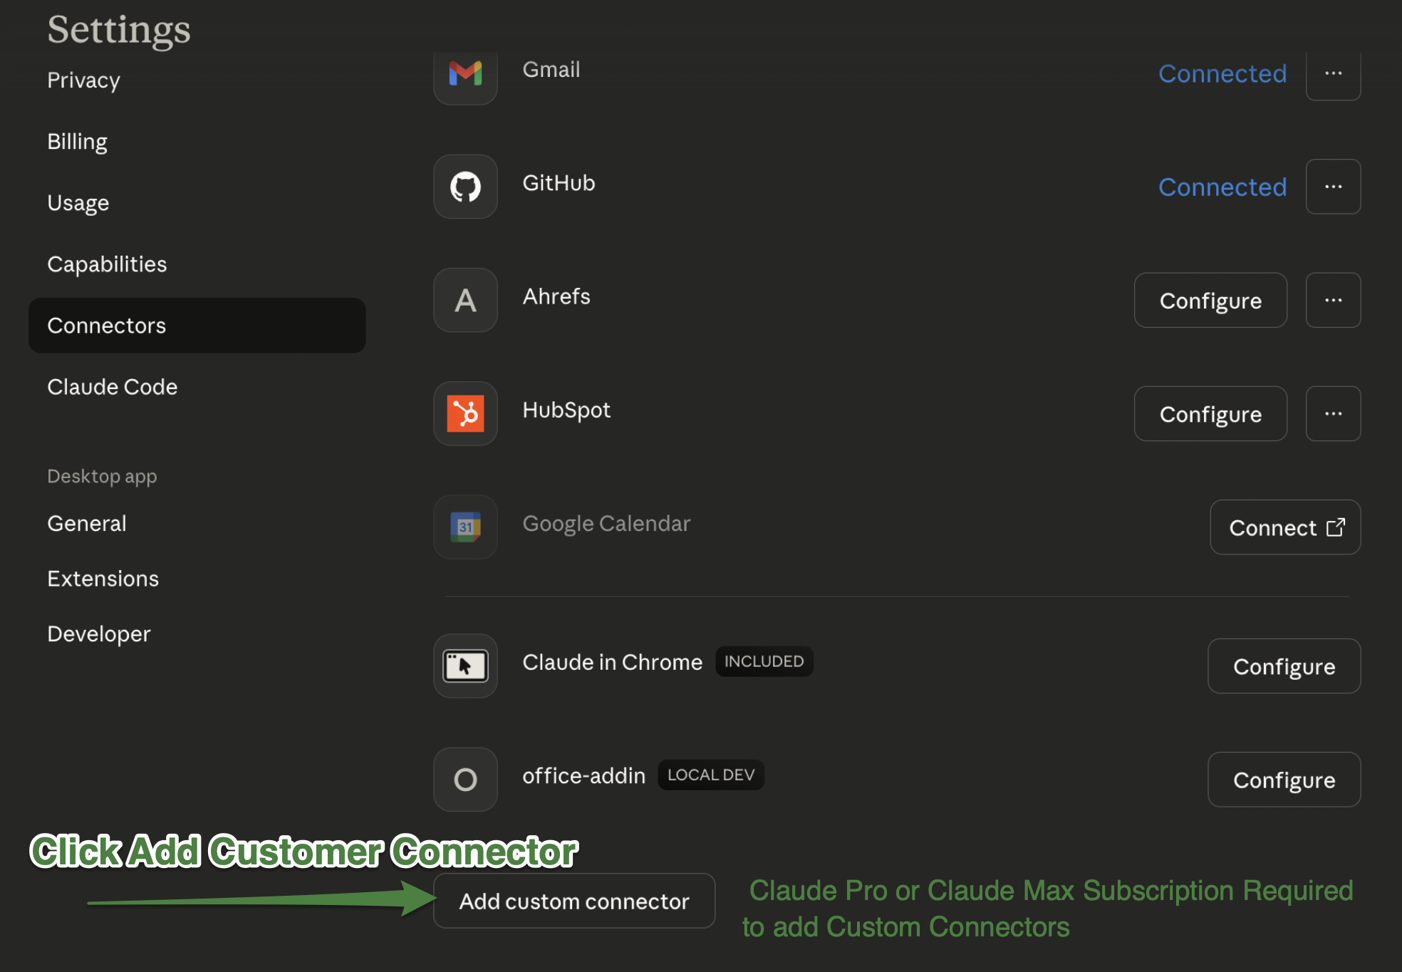Click the GitHub connector icon
The image size is (1402, 972).
point(464,187)
